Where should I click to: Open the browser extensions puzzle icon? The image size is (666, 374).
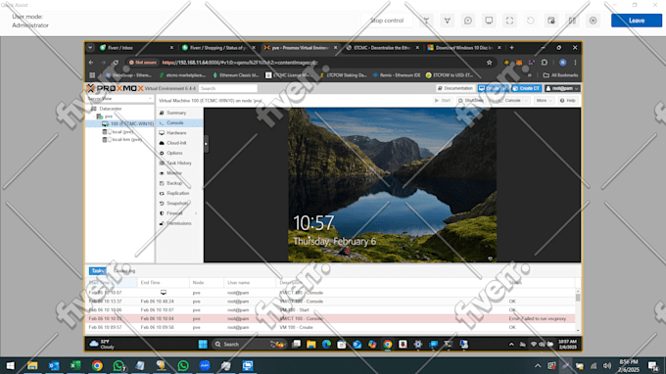(x=545, y=63)
